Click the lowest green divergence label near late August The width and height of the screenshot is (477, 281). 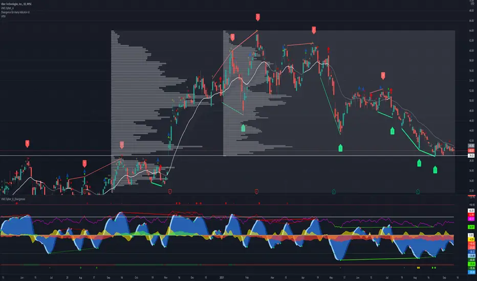point(435,170)
